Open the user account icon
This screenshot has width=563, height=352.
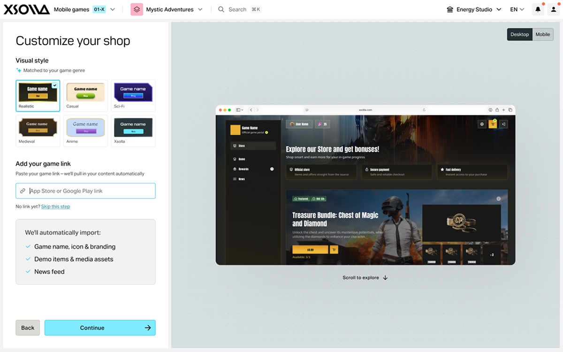point(554,9)
